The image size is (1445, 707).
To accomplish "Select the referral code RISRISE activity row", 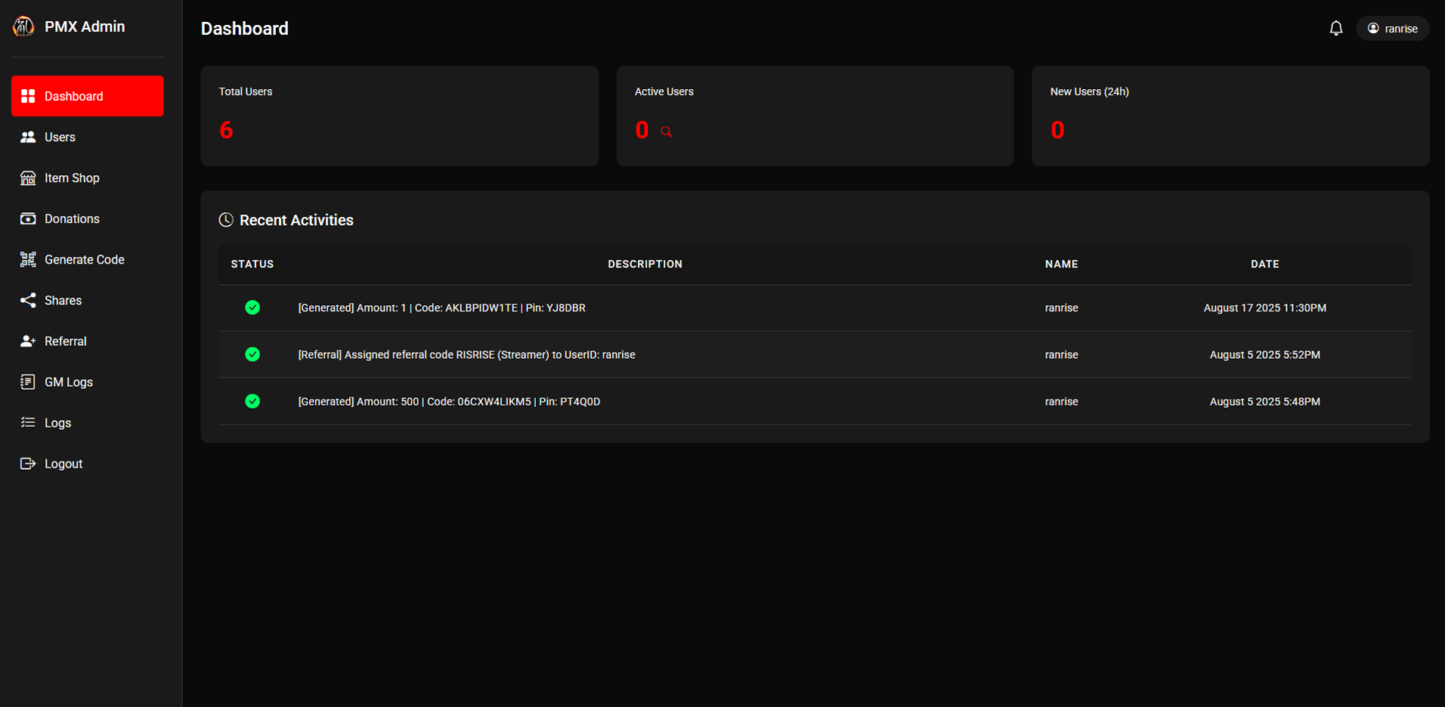I will [x=466, y=355].
